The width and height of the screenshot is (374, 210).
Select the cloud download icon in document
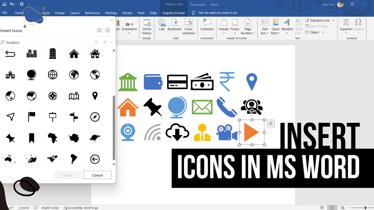pyautogui.click(x=177, y=132)
